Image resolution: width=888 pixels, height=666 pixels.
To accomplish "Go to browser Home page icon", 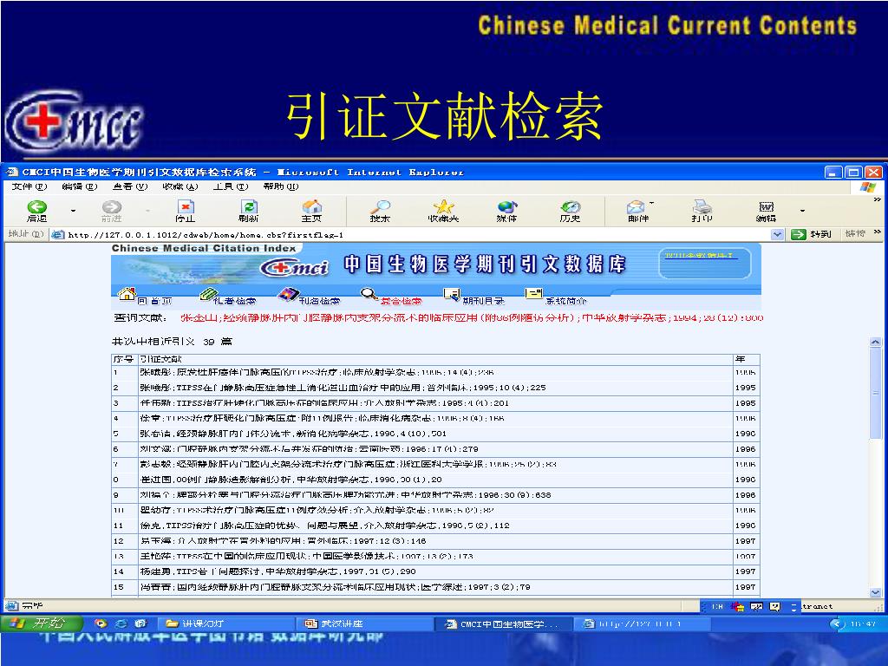I will pyautogui.click(x=312, y=206).
